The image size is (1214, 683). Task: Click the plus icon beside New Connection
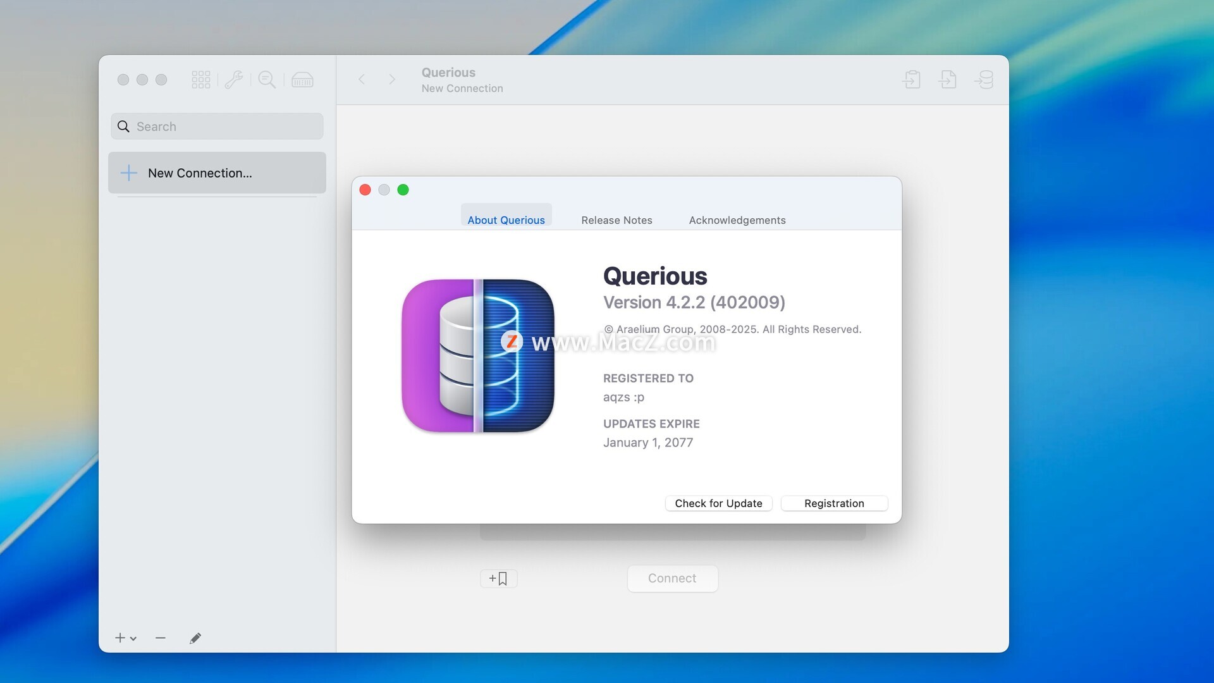pos(128,173)
